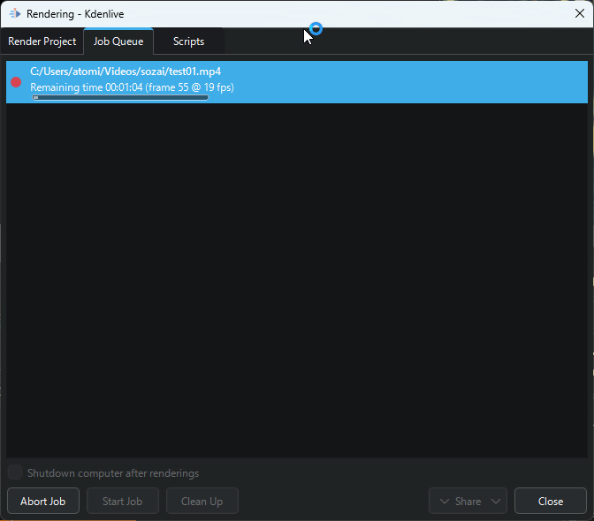Select the Job Queue tab

click(x=118, y=42)
